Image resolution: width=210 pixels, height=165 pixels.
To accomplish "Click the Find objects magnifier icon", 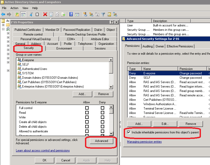I will click(x=109, y=14).
